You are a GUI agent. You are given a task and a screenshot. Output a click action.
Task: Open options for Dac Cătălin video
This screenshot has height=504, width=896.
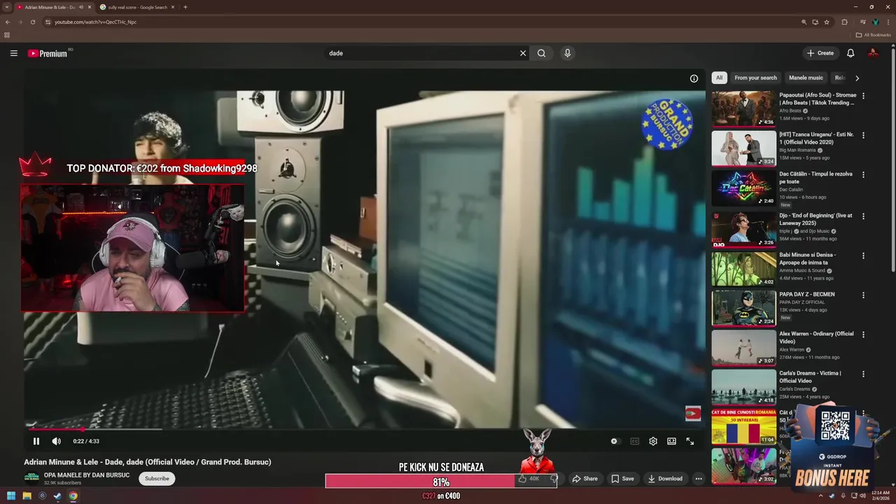[863, 174]
